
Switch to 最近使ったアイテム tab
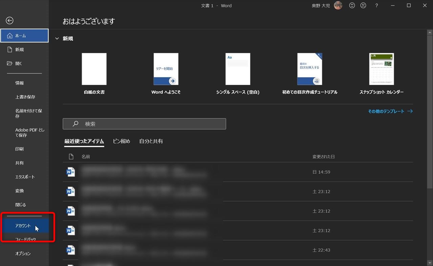click(84, 141)
